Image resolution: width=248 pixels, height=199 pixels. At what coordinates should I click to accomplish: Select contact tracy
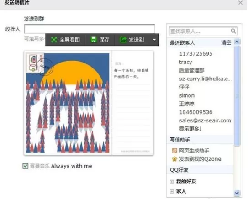pyautogui.click(x=185, y=62)
